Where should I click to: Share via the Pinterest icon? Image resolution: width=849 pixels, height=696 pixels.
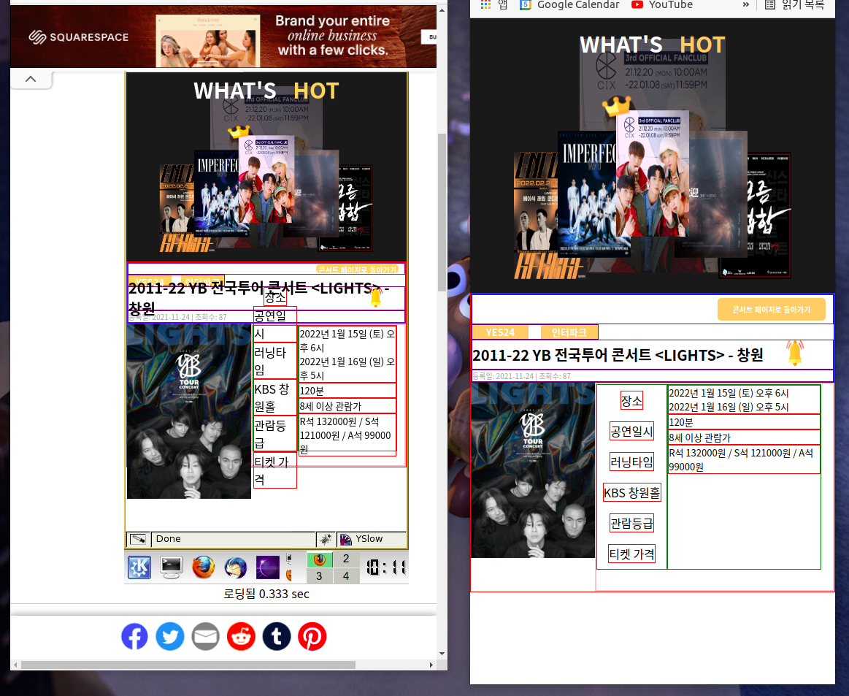click(312, 636)
